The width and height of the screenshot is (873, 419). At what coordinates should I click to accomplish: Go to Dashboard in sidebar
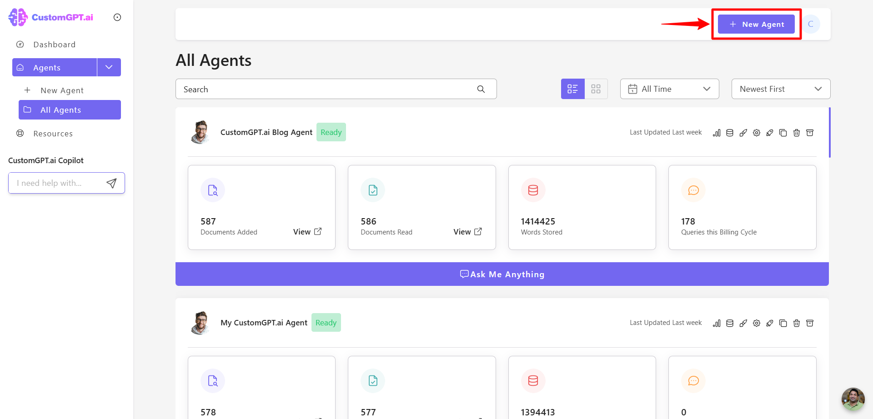(55, 45)
